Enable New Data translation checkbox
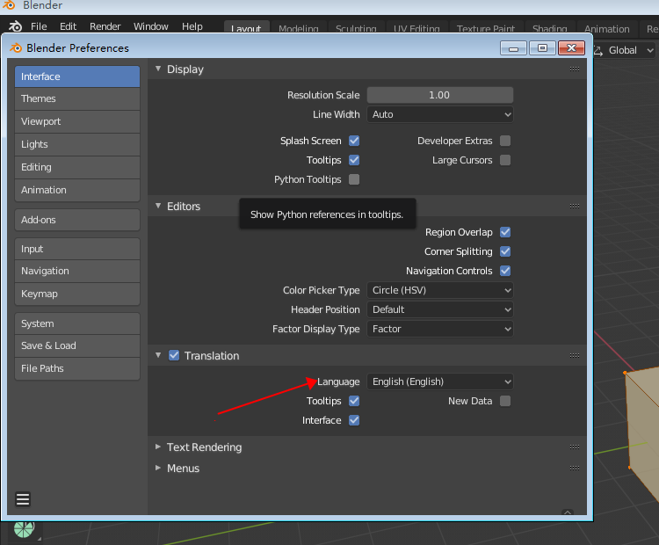The image size is (659, 545). (505, 401)
